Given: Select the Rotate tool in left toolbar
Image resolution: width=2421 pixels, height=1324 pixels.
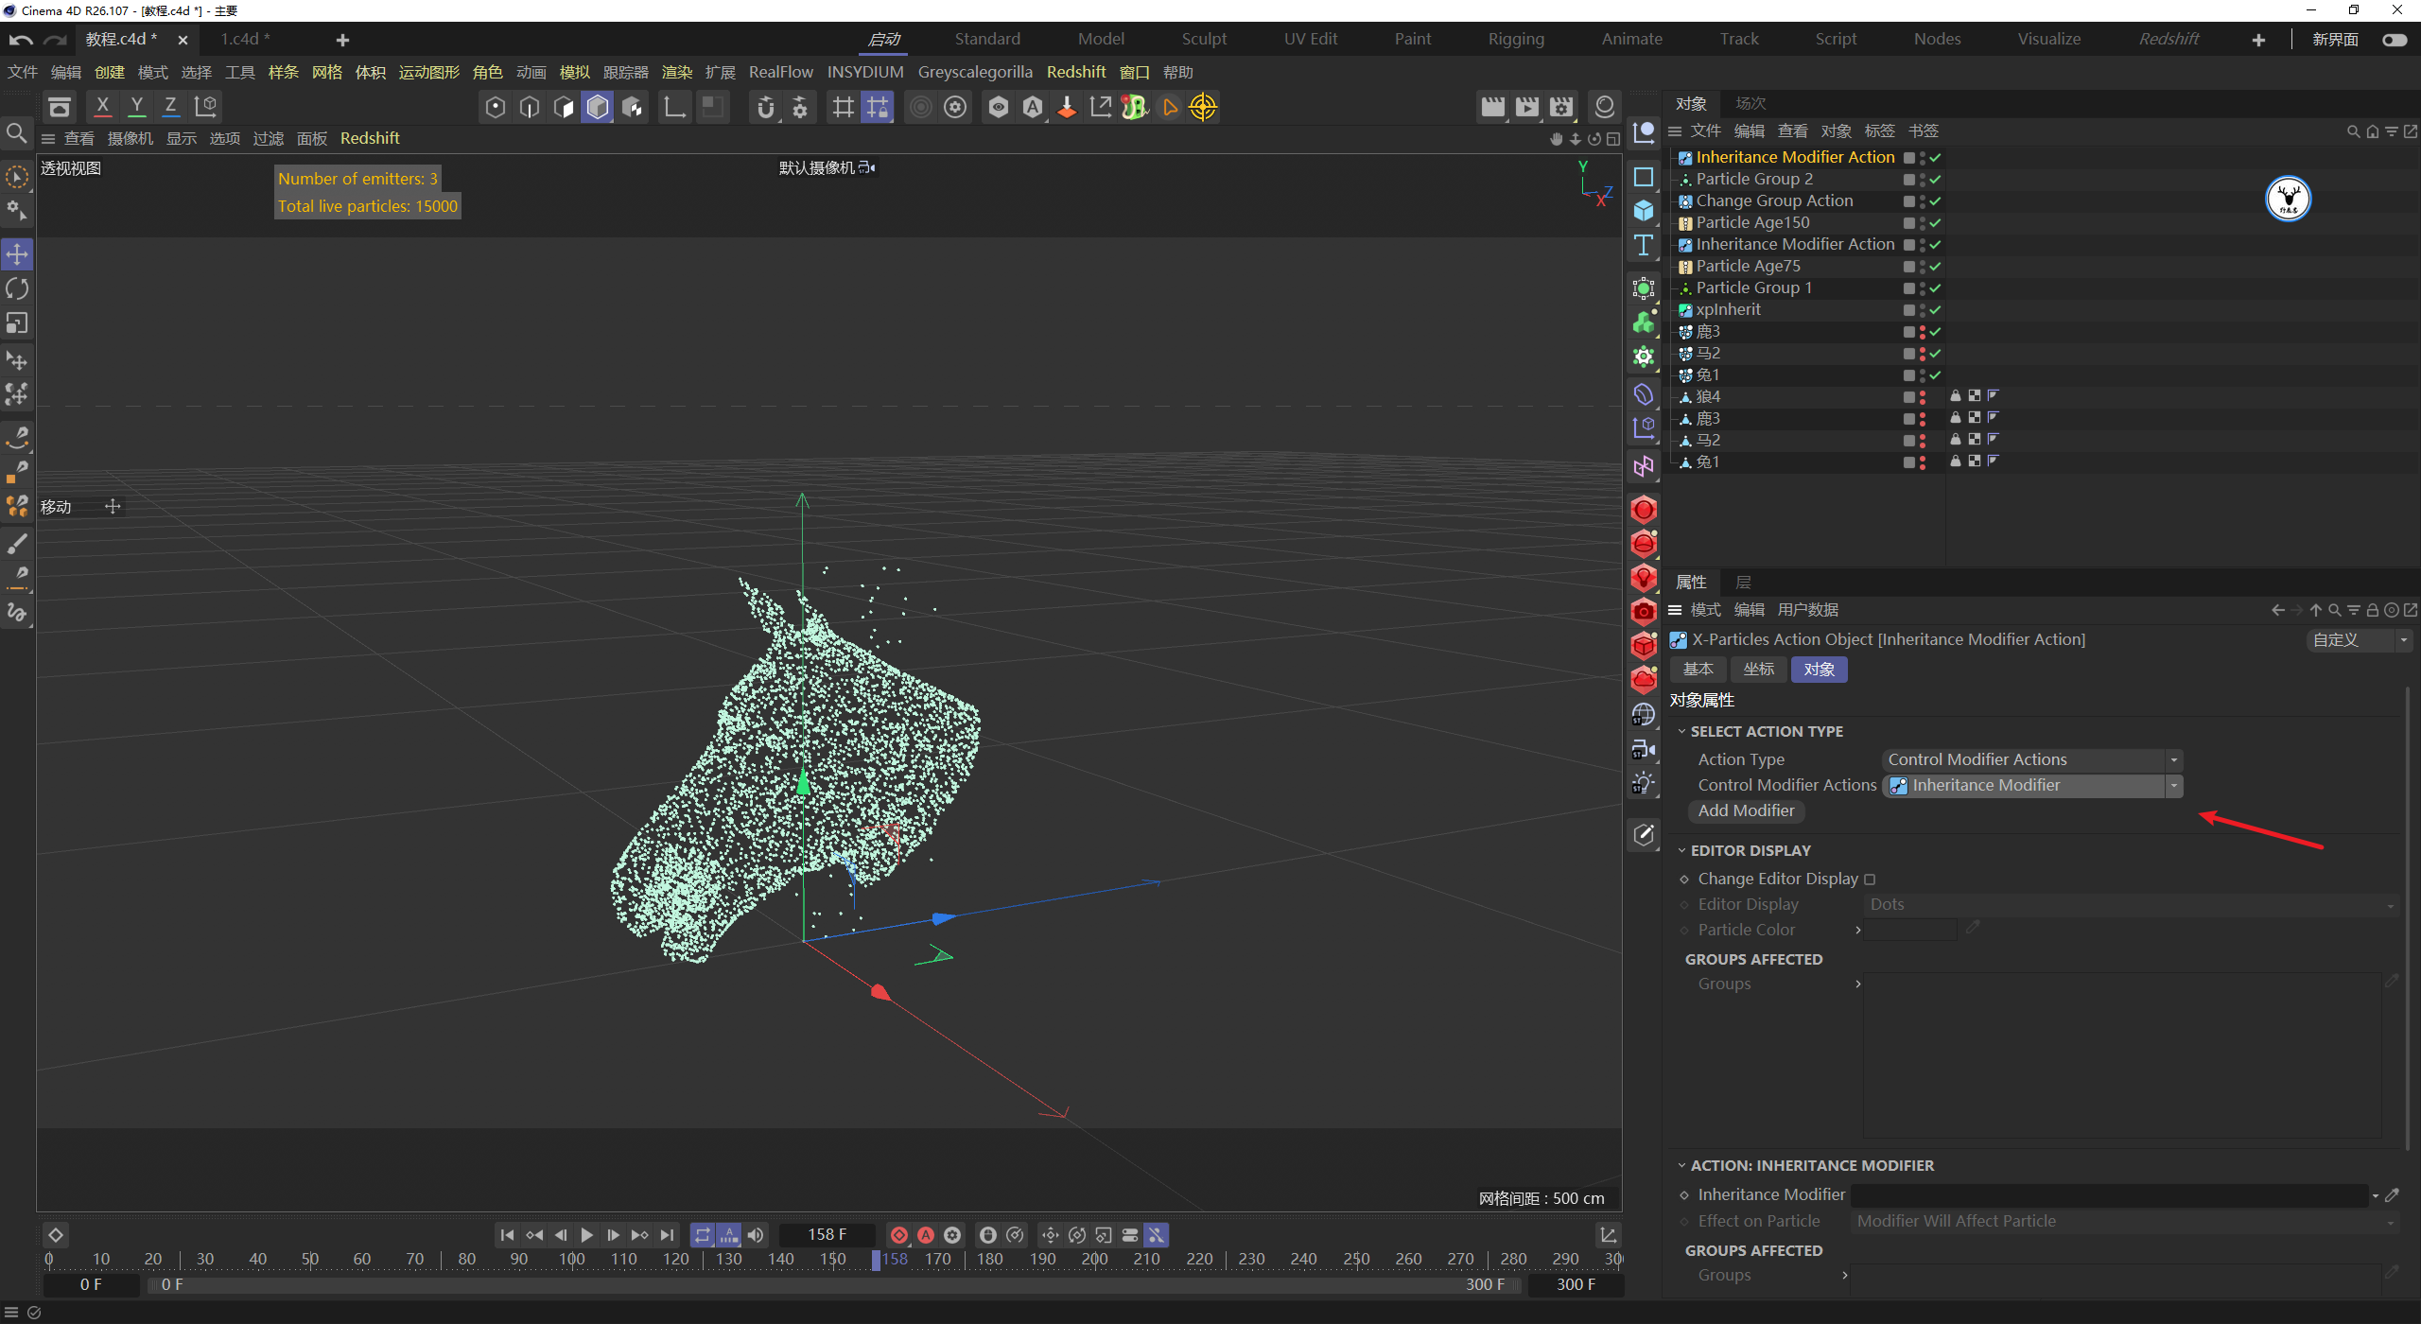Looking at the screenshot, I should click(x=17, y=288).
